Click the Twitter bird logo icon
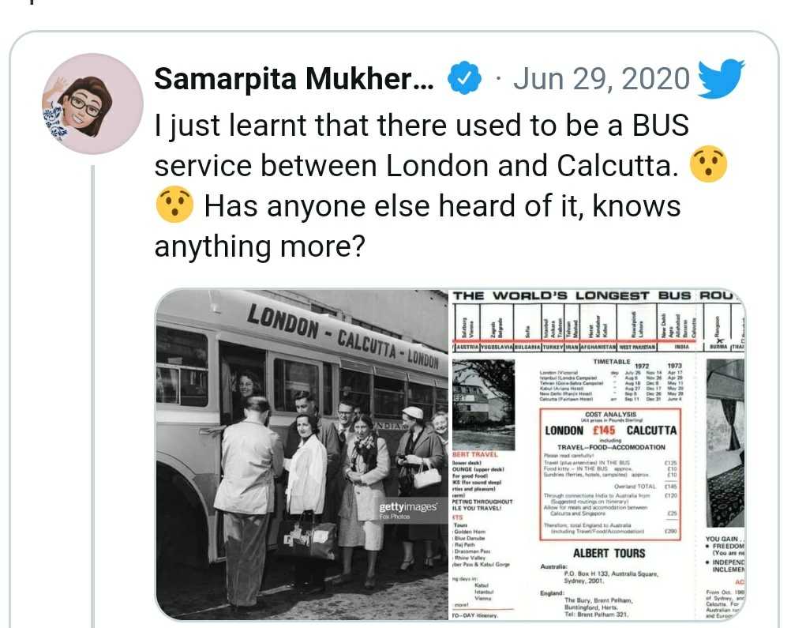The height and width of the screenshot is (628, 791). 721,79
